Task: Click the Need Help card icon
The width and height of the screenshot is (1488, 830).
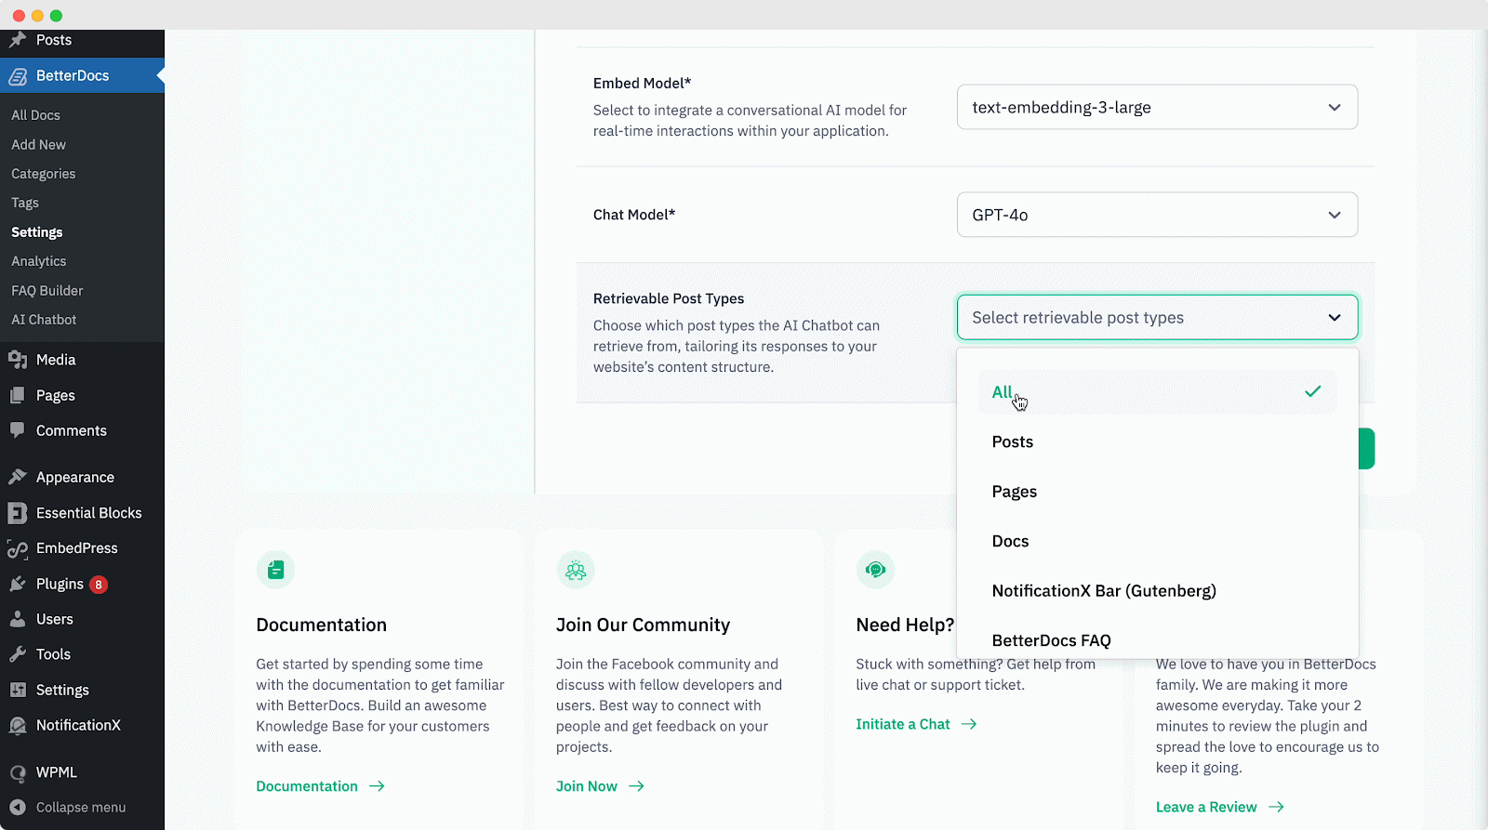Action: [875, 570]
